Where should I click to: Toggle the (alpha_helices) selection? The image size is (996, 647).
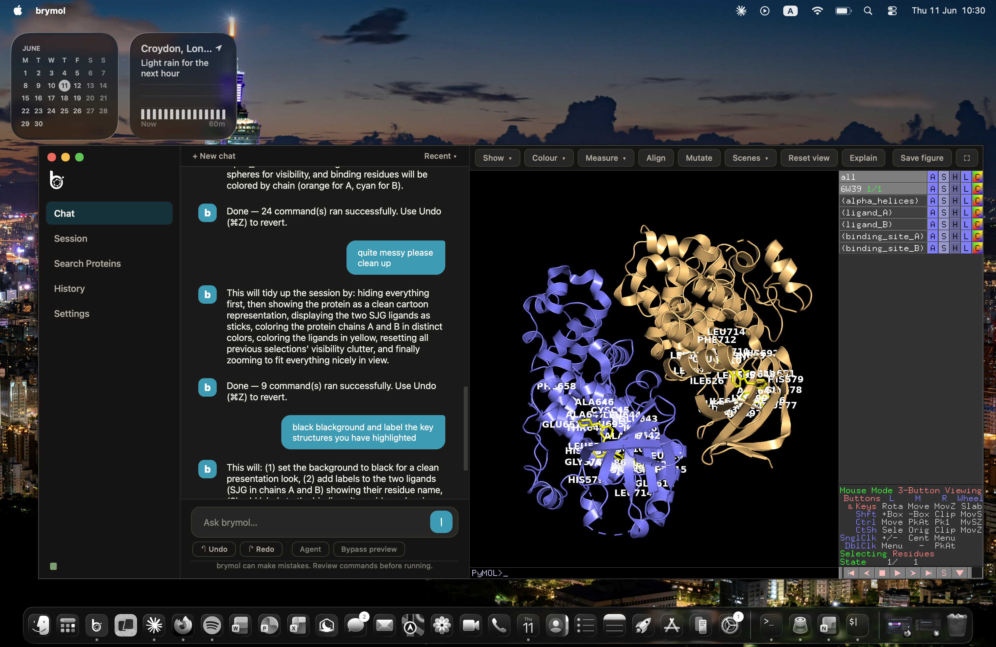[883, 201]
